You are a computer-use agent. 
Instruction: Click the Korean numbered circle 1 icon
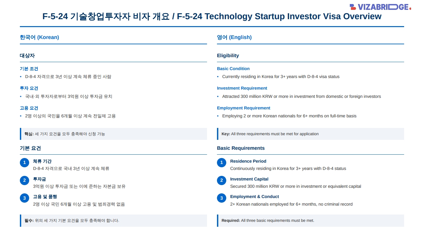coord(24,163)
